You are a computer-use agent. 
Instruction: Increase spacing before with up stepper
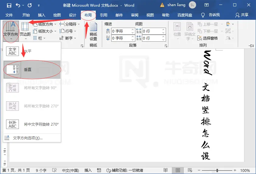point(163,30)
